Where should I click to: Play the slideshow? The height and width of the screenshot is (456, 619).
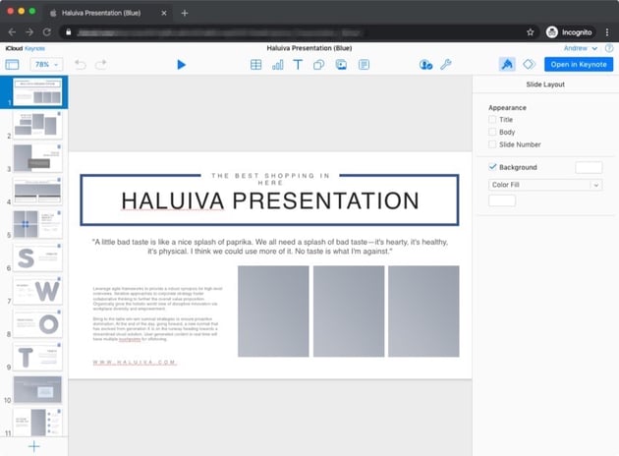(181, 64)
